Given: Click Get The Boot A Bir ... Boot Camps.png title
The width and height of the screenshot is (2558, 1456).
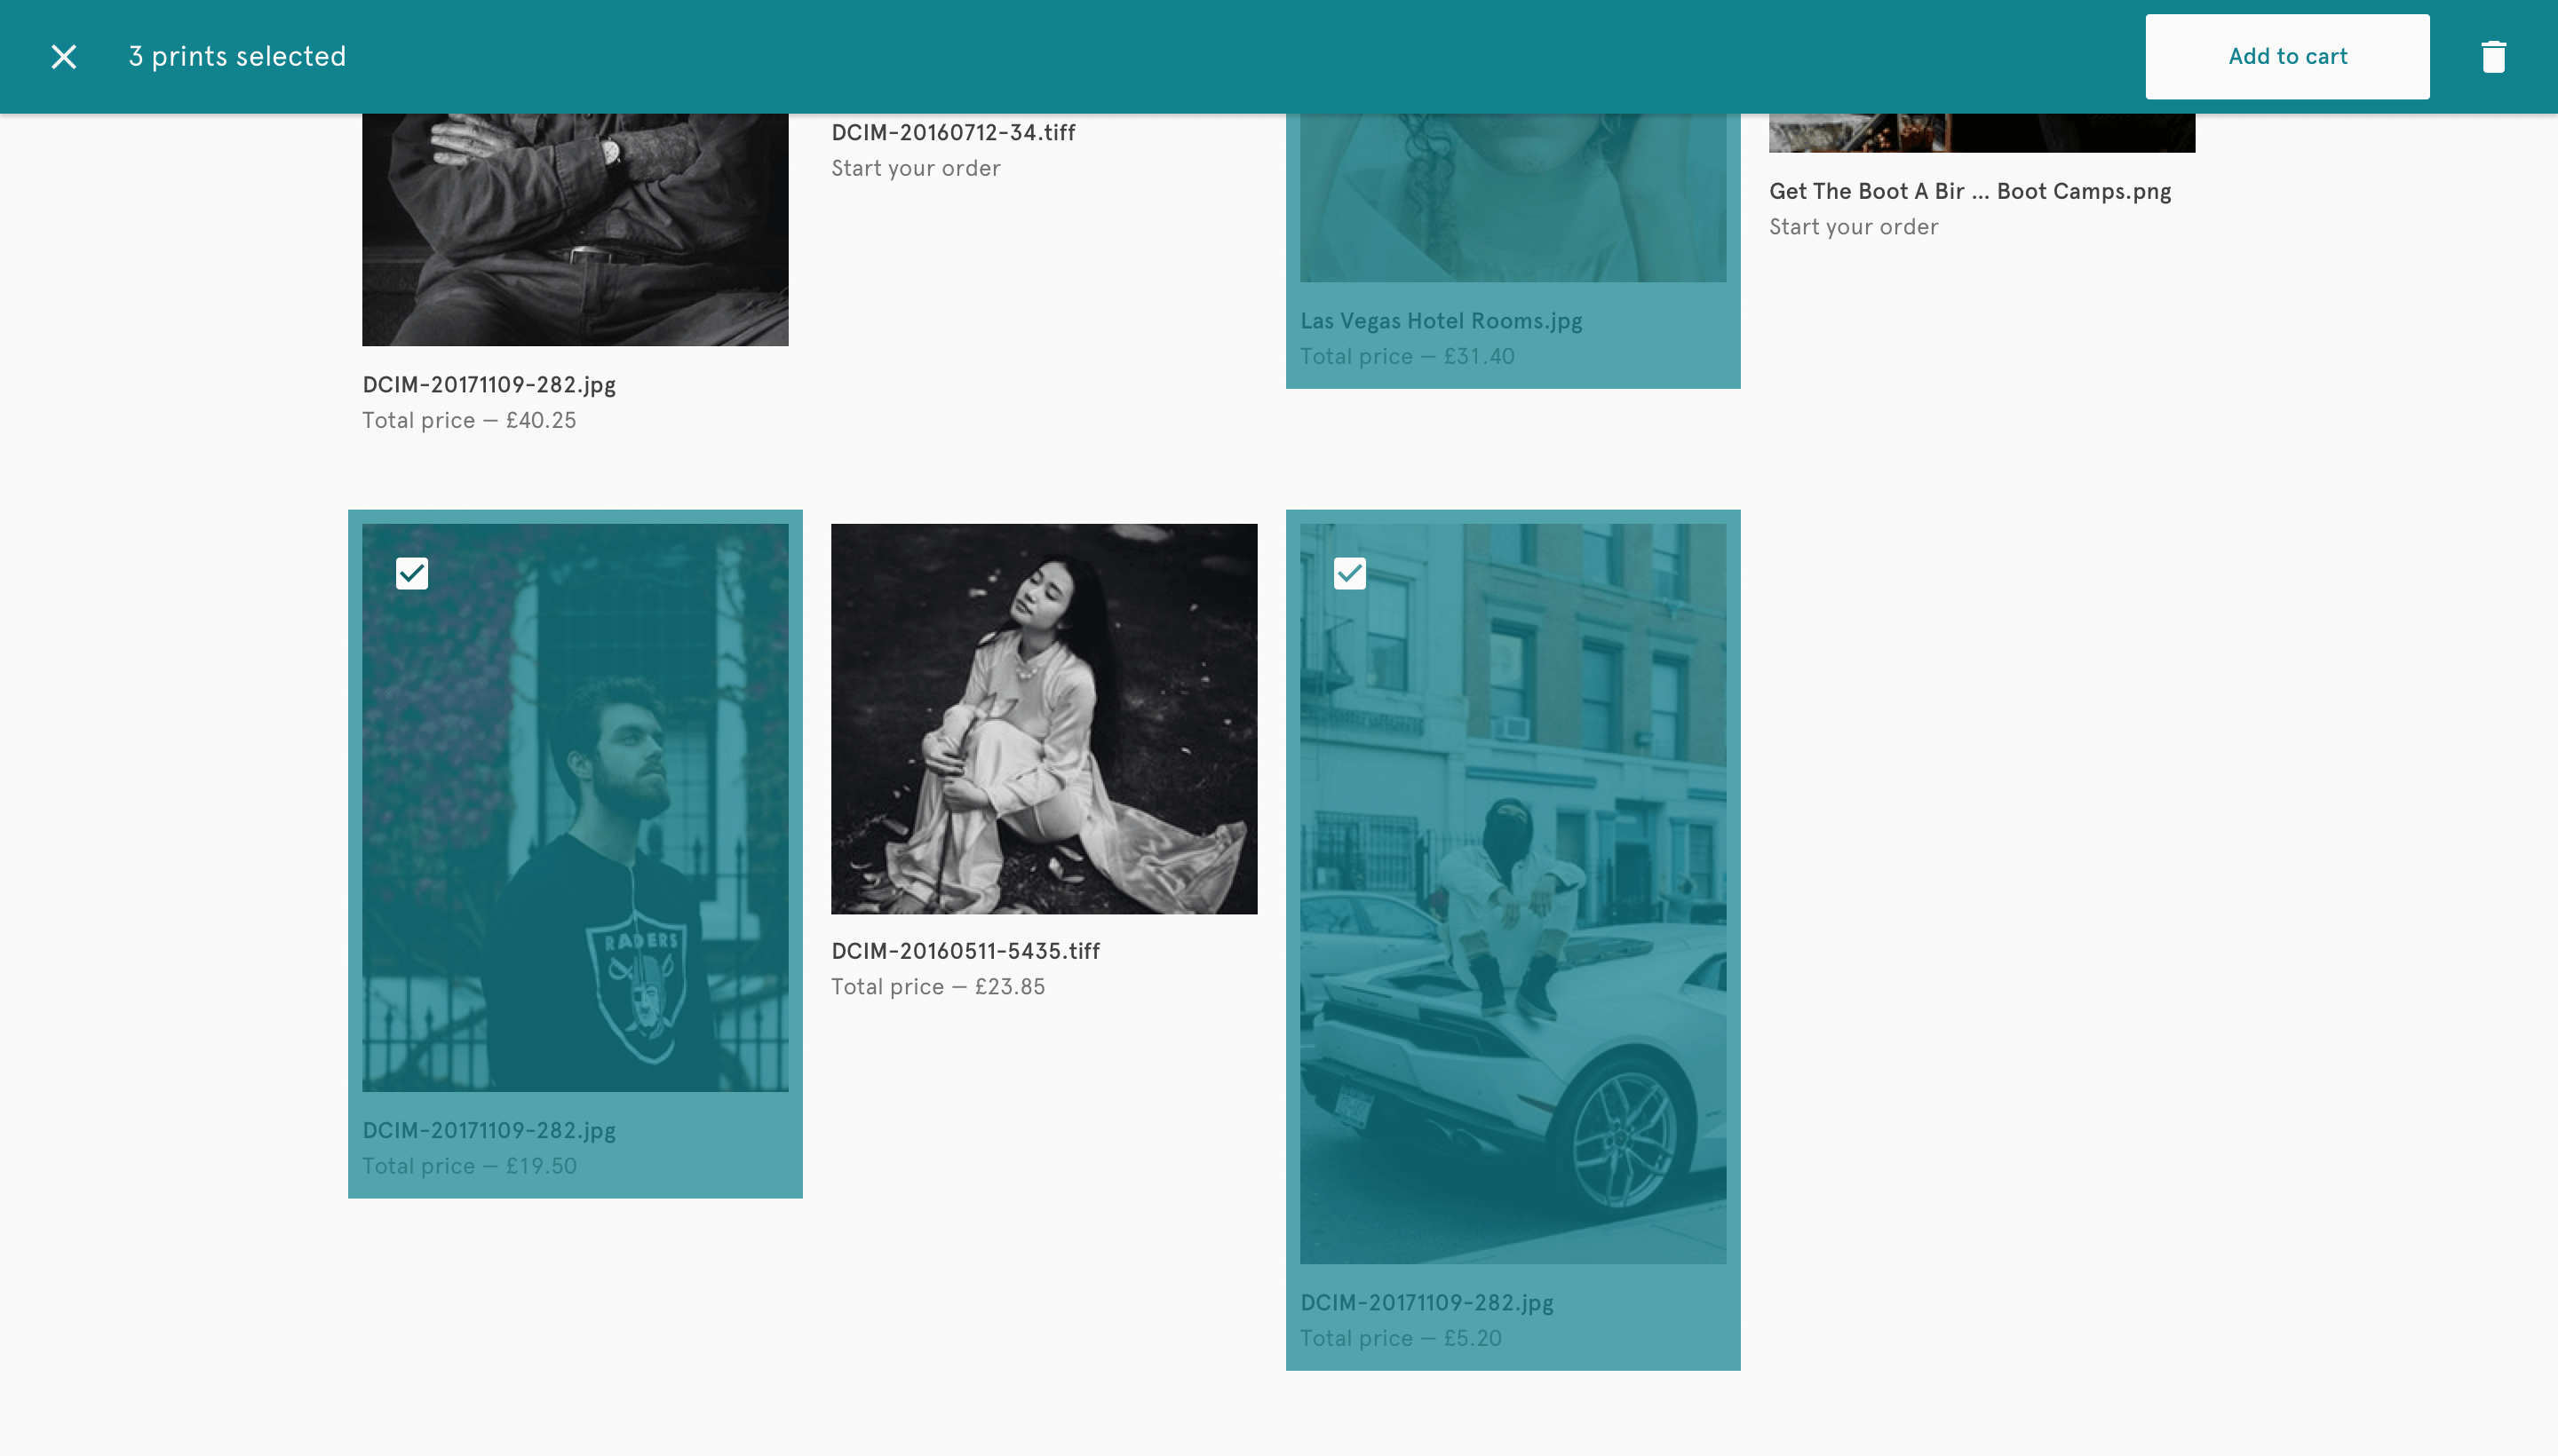Looking at the screenshot, I should pyautogui.click(x=1969, y=192).
